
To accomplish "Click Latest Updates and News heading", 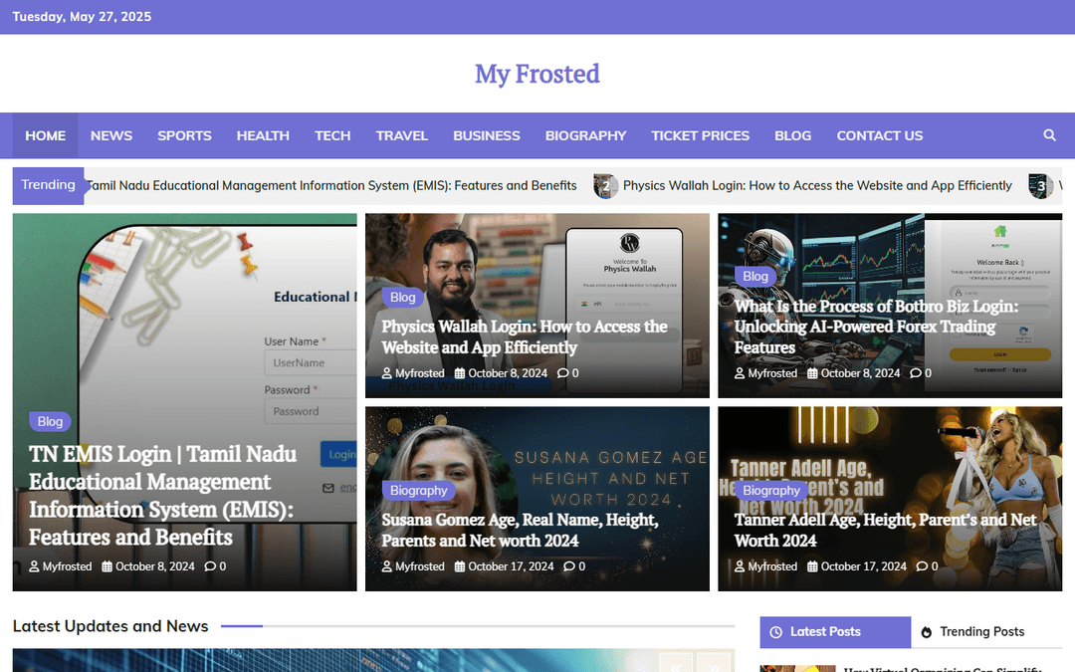I will [x=110, y=626].
